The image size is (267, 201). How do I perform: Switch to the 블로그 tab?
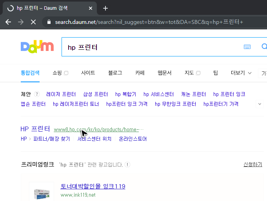tap(115, 73)
